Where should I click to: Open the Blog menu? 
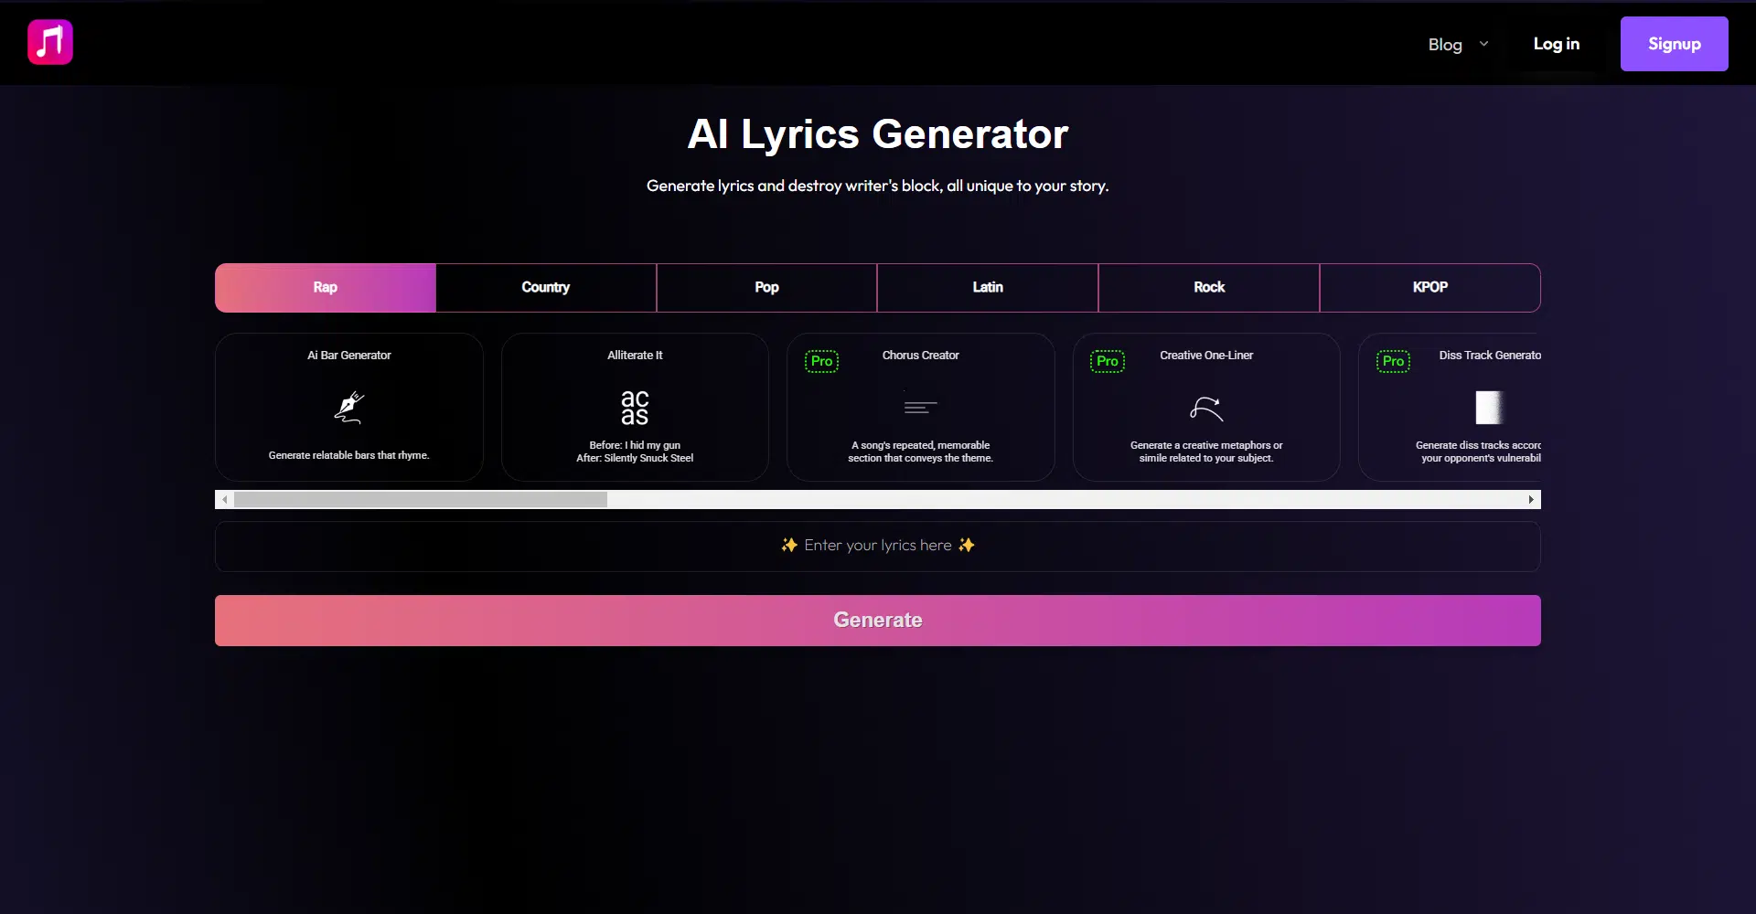coord(1445,44)
